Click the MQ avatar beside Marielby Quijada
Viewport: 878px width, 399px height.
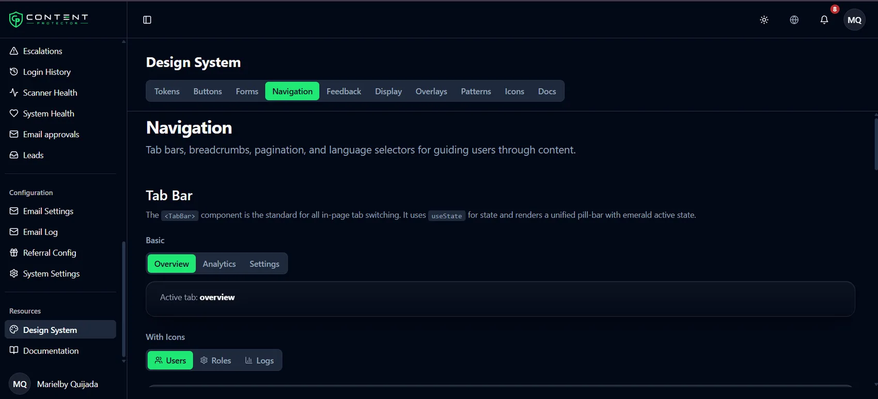[20, 384]
